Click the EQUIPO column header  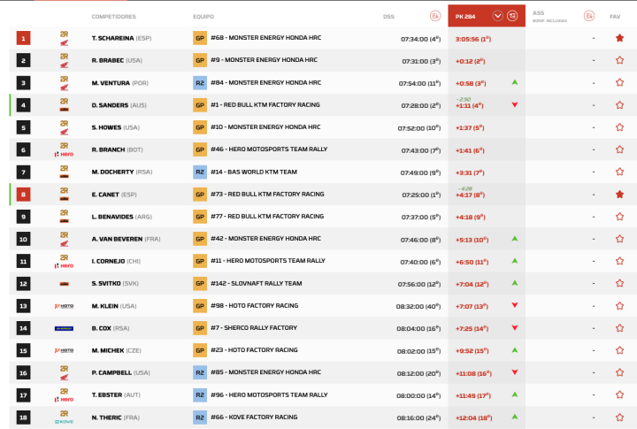(x=203, y=16)
